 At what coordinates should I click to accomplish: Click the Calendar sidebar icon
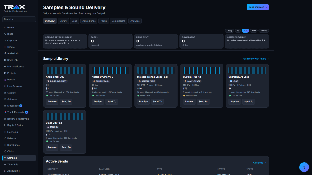tap(5, 99)
